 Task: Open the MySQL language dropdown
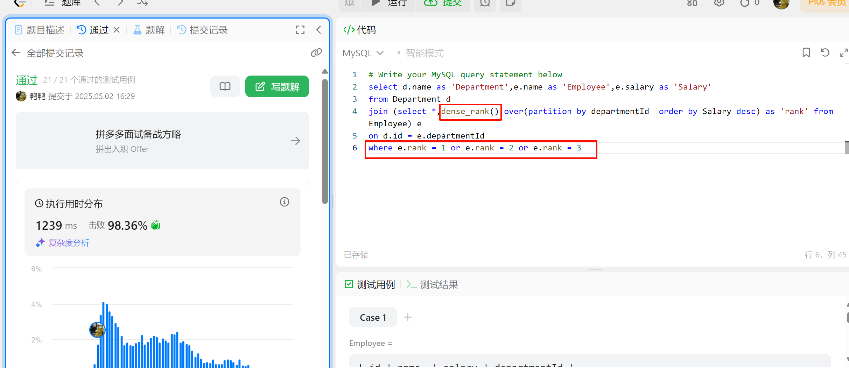tap(363, 53)
